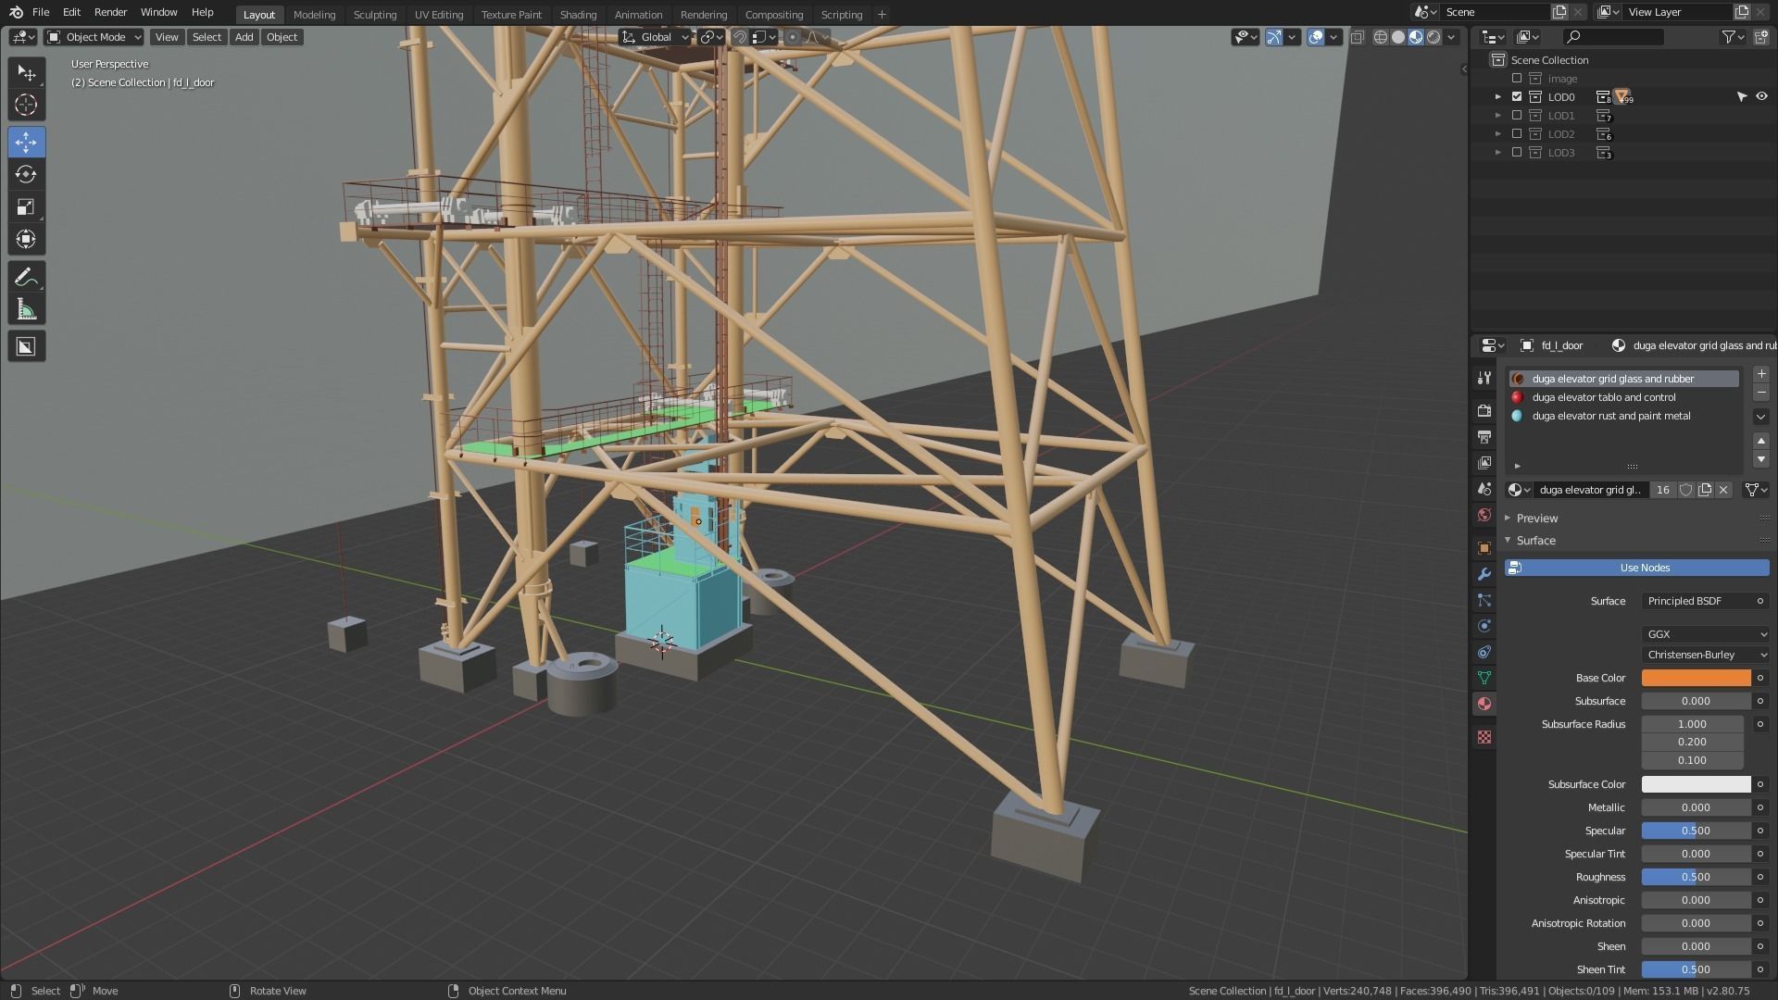
Task: Hide LOD0 collection with eye icon
Action: pos(1761,96)
